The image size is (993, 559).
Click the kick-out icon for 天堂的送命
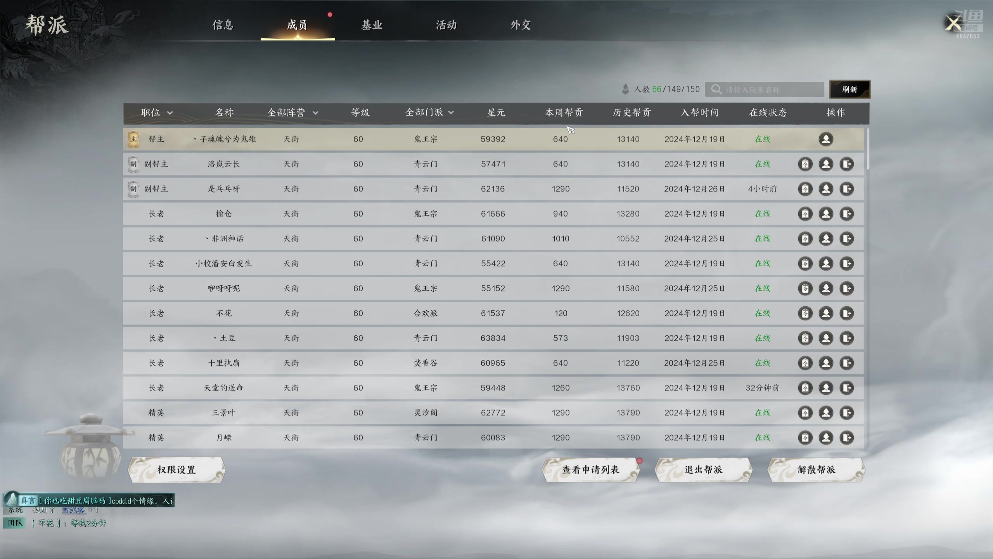coord(846,387)
